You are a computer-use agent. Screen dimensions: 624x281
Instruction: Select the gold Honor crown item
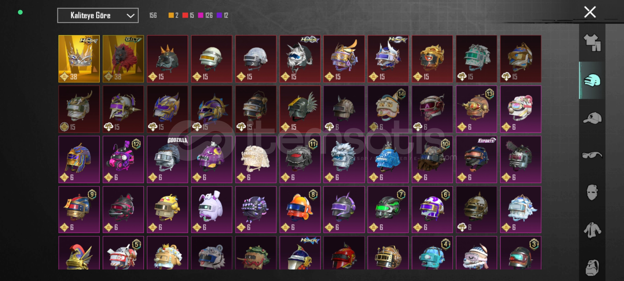click(79, 59)
